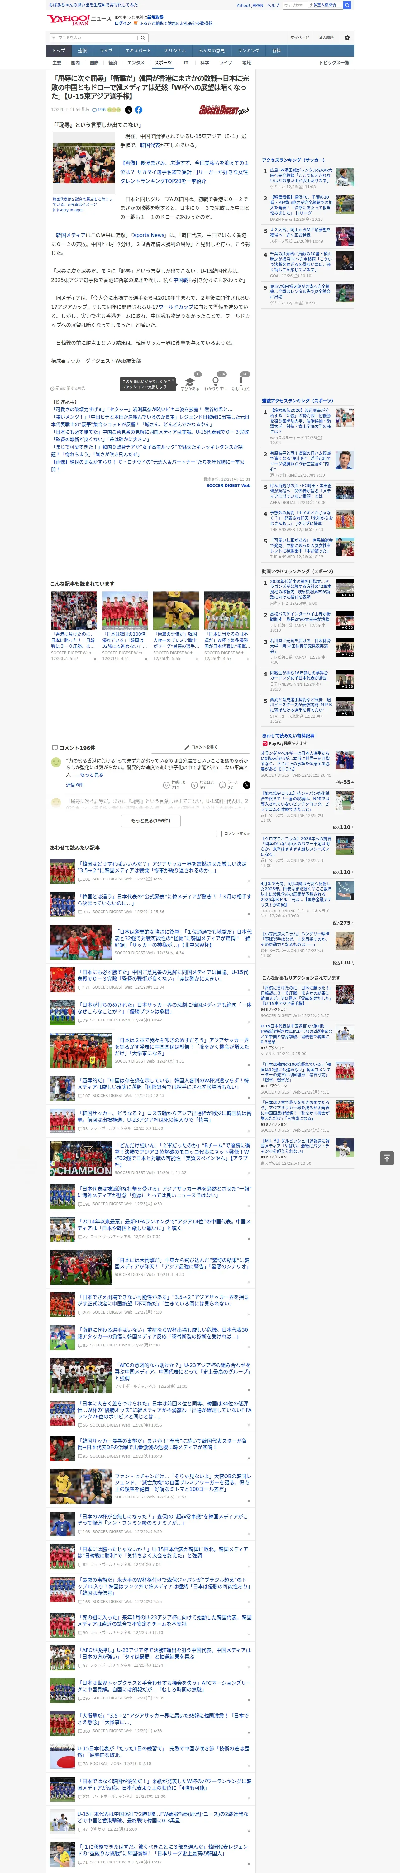Click the first commenter's green avatar

[56, 761]
